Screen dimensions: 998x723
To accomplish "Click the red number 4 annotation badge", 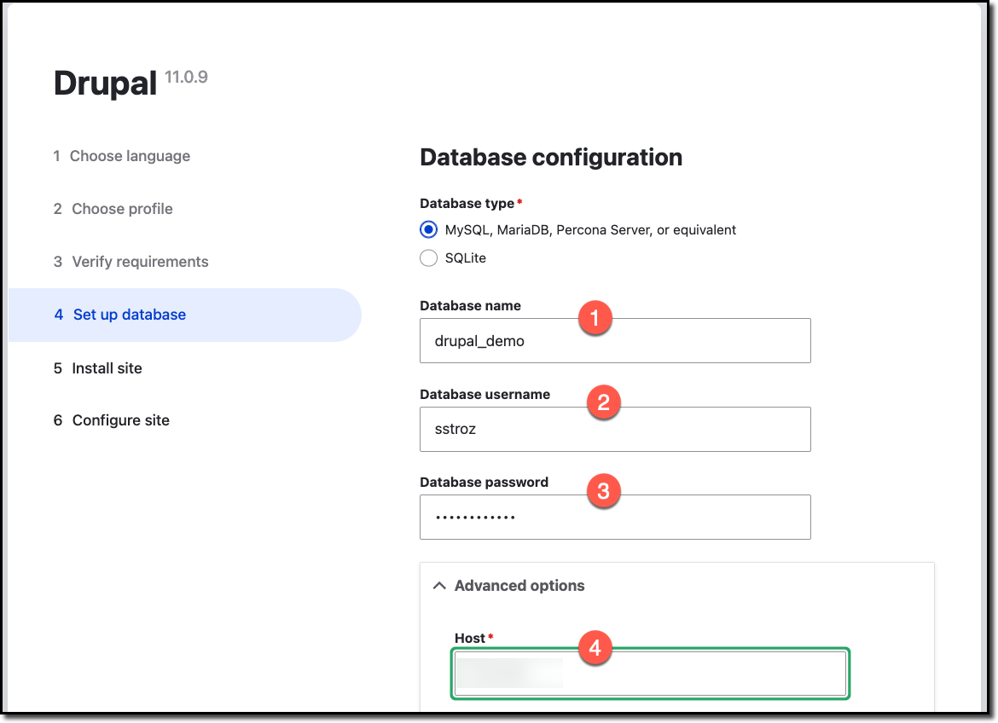I will click(x=595, y=649).
